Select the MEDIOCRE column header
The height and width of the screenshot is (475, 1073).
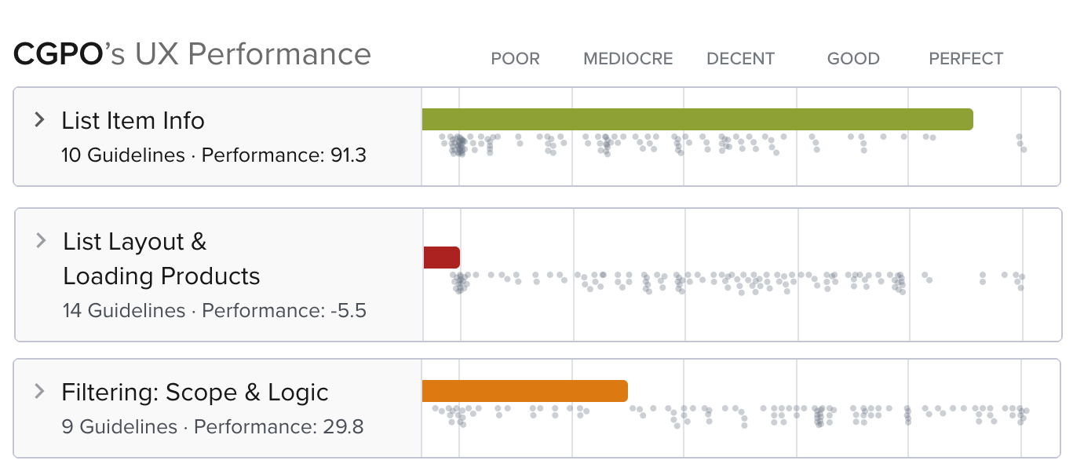coord(628,59)
